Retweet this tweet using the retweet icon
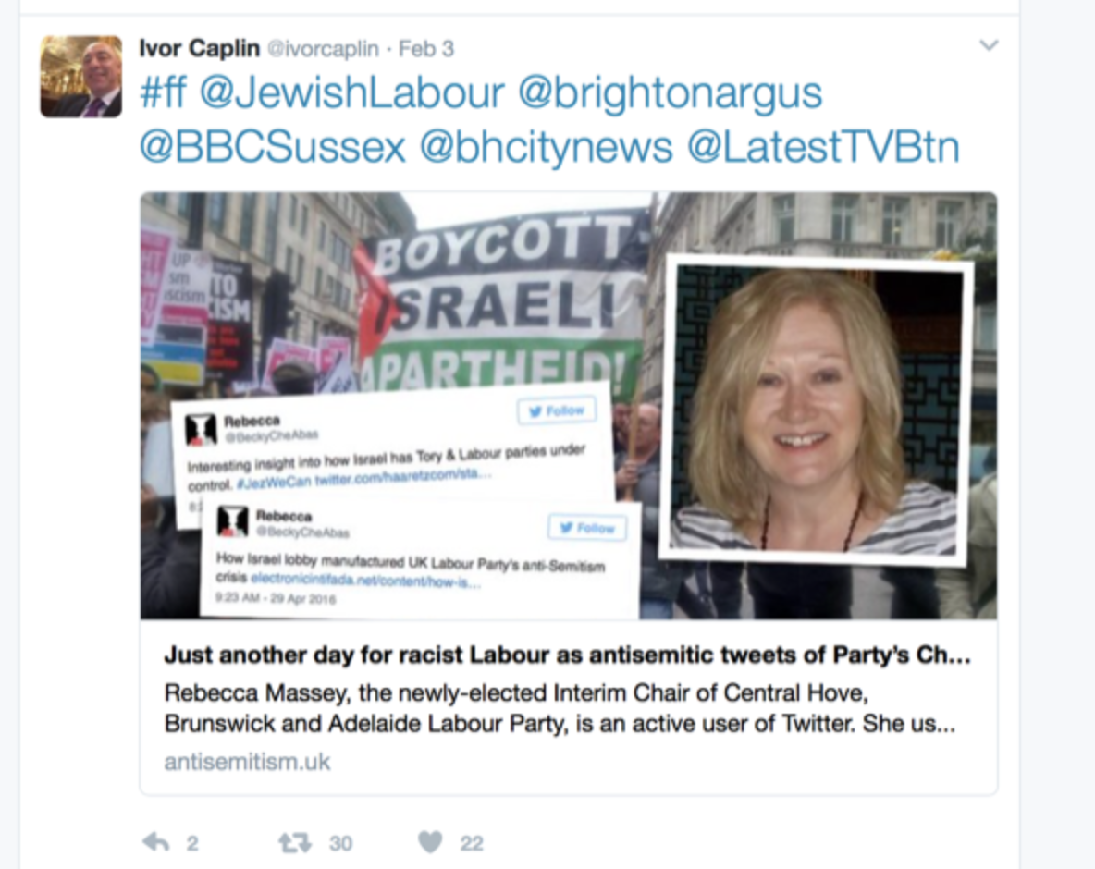 tap(295, 842)
